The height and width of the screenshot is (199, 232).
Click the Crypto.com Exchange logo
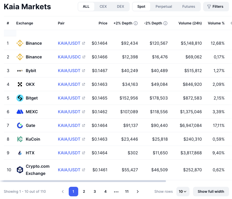pos(20,170)
